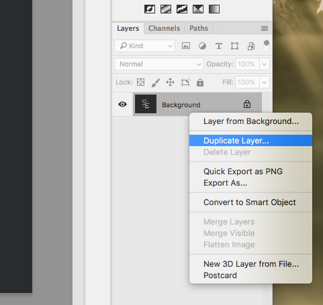Toggle layer filtering switch on or off
This screenshot has height=305, width=323.
(267, 46)
